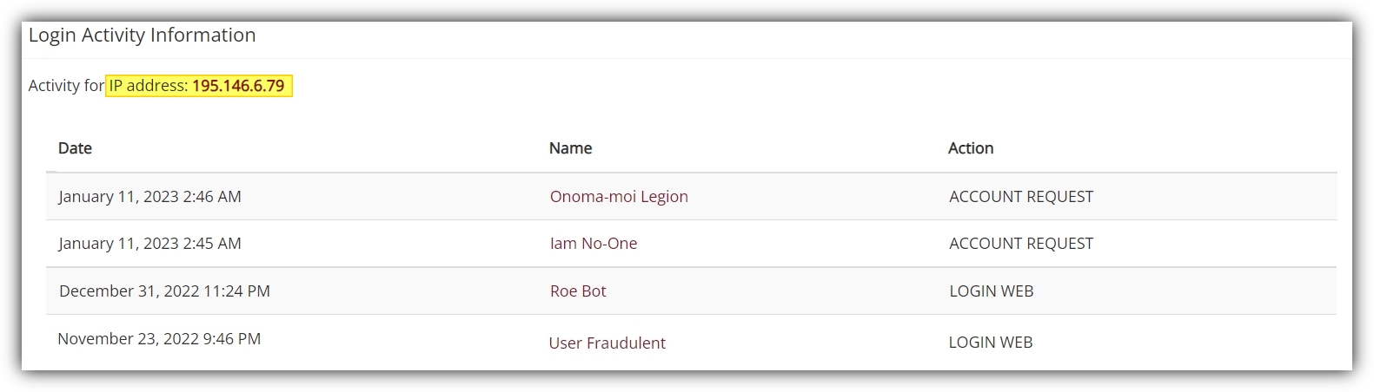The height and width of the screenshot is (392, 1374).
Task: Click the bold 195.146.6.79 number
Action: coord(238,86)
